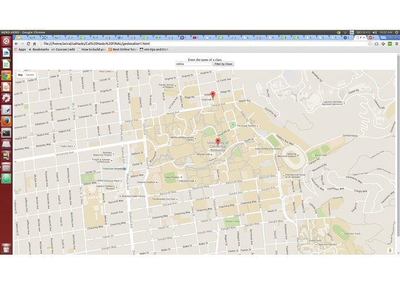This screenshot has width=400, height=284.
Task: Open the Best Online Tuto bookmark
Action: pos(123,49)
